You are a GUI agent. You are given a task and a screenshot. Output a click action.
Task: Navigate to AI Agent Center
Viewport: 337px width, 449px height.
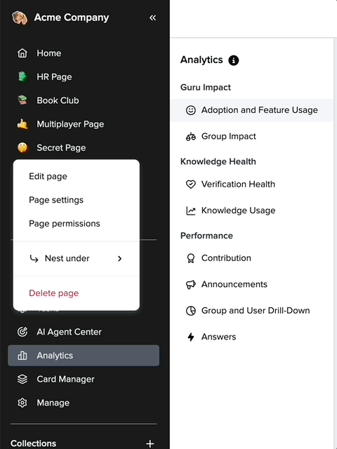click(84, 332)
